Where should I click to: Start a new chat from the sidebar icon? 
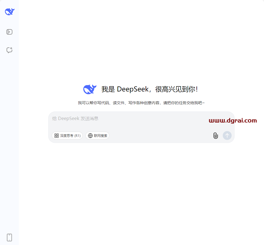point(9,50)
